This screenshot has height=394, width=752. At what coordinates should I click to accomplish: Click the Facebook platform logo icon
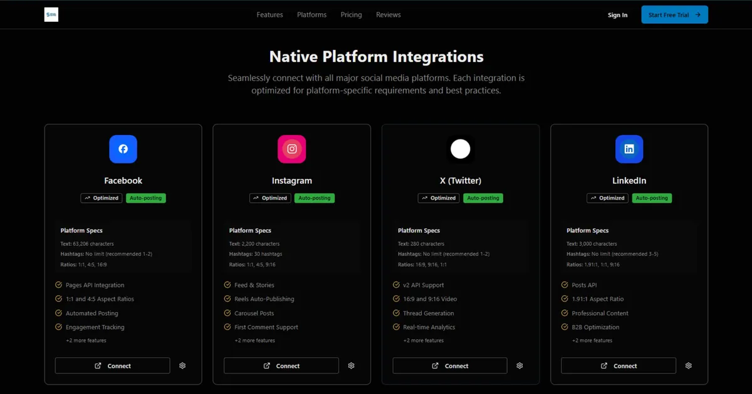pos(123,149)
